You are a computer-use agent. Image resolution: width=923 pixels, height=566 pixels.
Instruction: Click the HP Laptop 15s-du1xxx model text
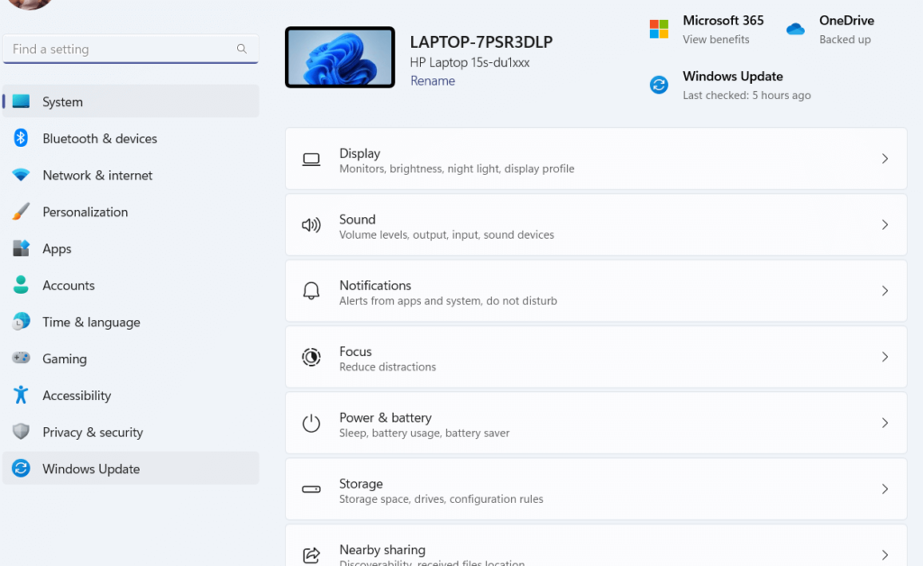coord(470,62)
